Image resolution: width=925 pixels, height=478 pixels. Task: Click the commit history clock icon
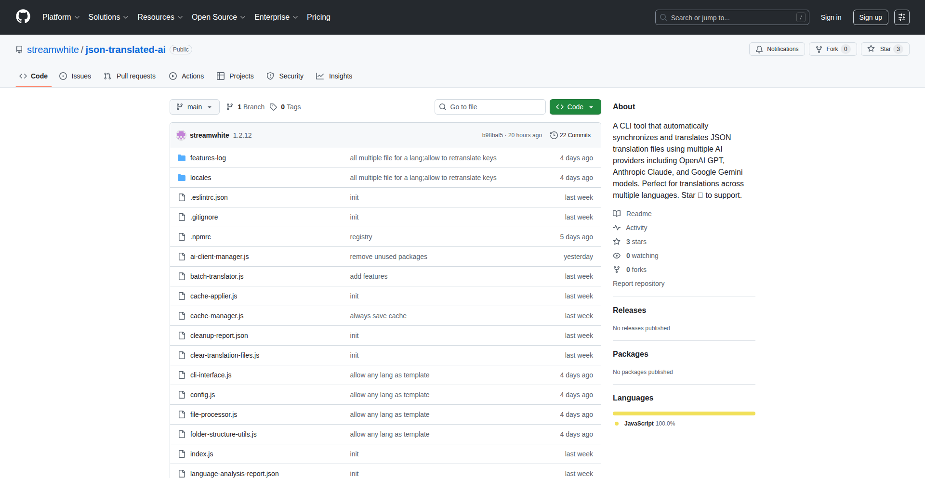[554, 135]
